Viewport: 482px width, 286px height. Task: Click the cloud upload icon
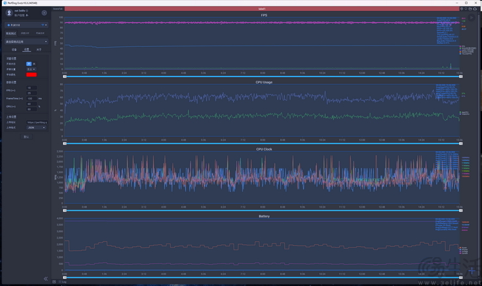tap(475, 9)
